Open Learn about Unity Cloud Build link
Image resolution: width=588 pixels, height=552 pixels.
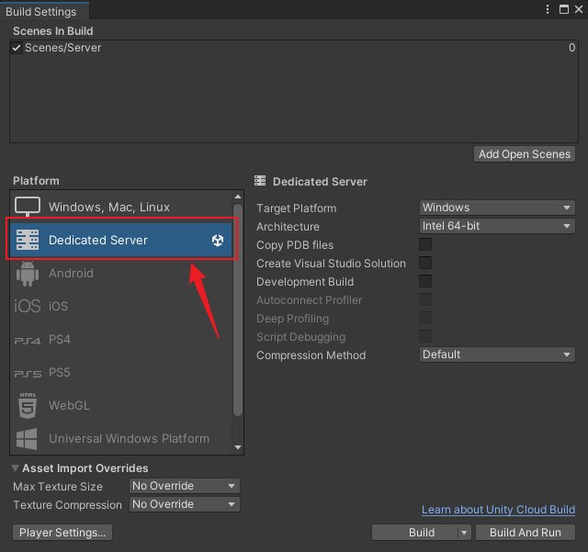tap(498, 510)
